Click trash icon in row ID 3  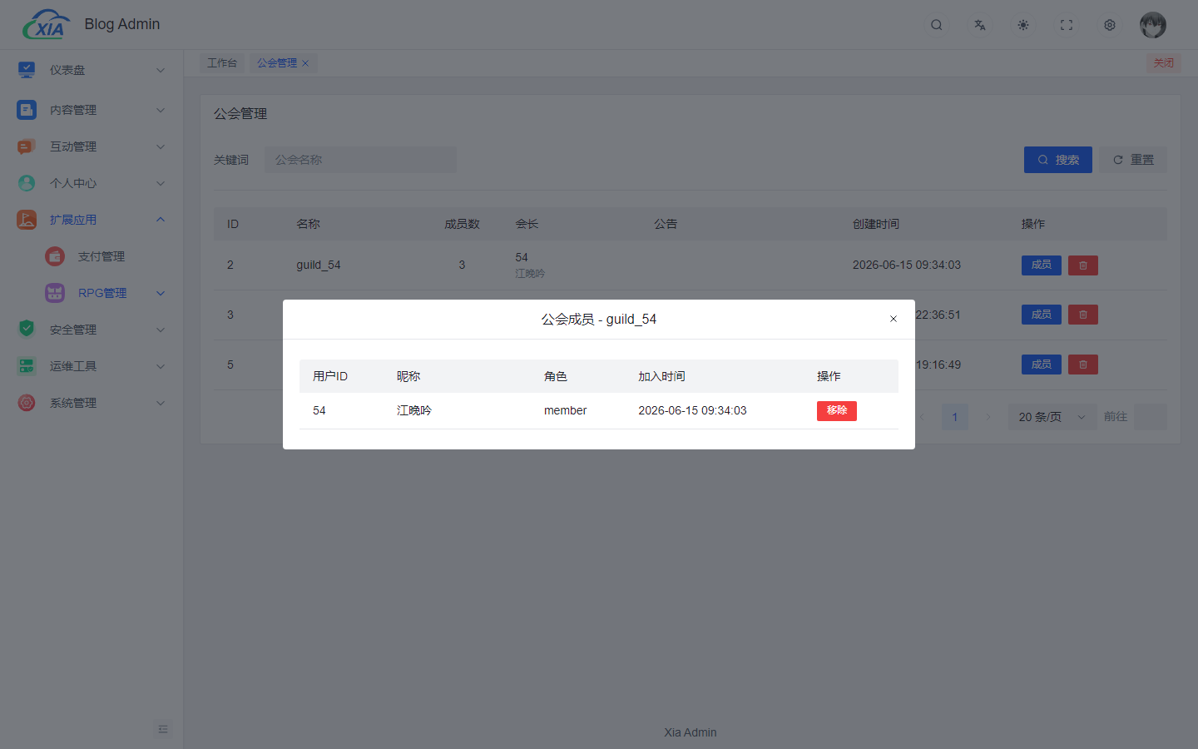pos(1083,315)
